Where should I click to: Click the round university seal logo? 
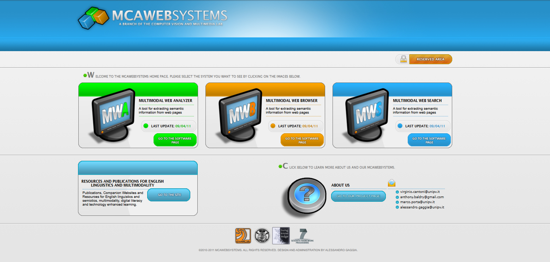point(262,236)
